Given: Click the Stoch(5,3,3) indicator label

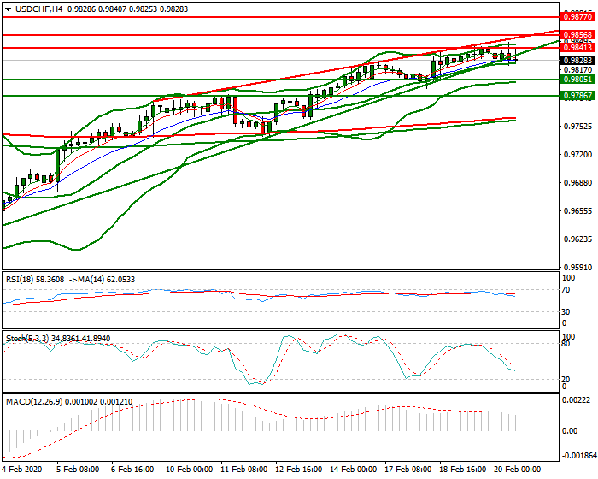Looking at the screenshot, I should click(27, 339).
